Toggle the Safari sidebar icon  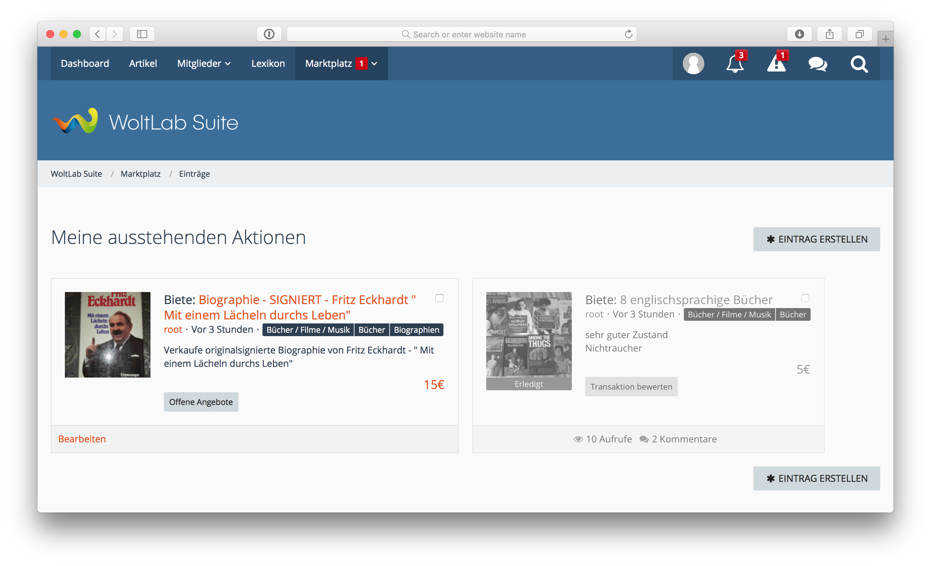142,34
